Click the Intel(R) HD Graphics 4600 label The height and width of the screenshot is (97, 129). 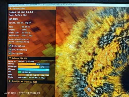pyautogui.click(x=25, y=82)
